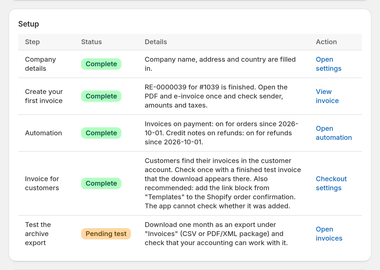Click details text starting 'Customers find their invoices'
Image resolution: width=380 pixels, height=270 pixels.
pos(223,183)
